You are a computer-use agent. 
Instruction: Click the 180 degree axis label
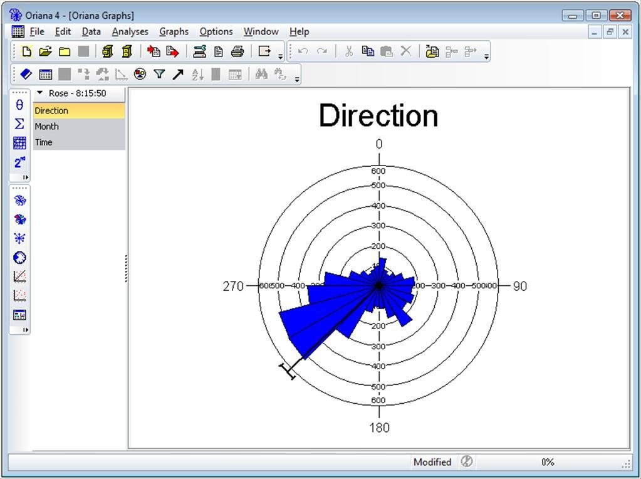(x=379, y=428)
